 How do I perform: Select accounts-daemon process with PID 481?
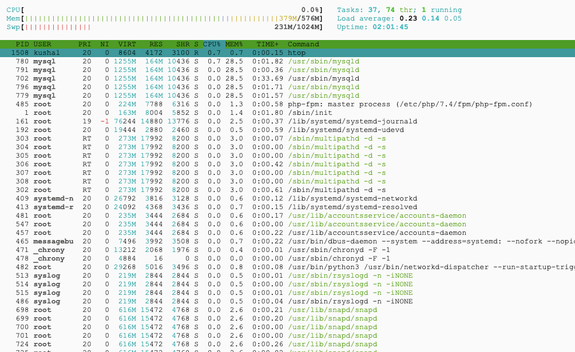pyautogui.click(x=287, y=216)
